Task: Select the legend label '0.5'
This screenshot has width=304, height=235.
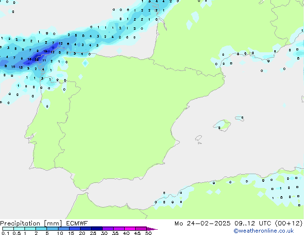Action: (x=17, y=233)
